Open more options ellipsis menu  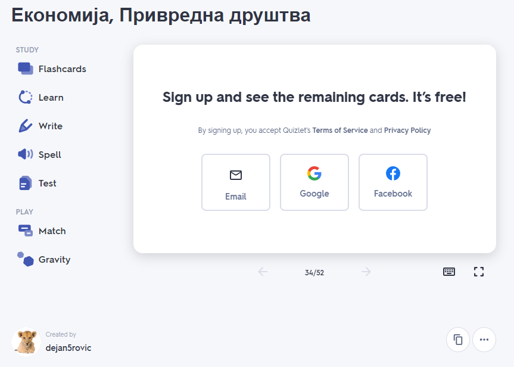[484, 340]
